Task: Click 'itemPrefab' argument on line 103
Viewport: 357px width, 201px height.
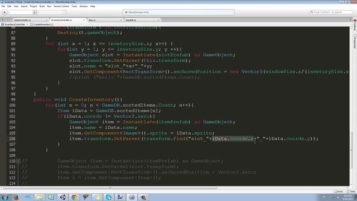Action: click(173, 122)
